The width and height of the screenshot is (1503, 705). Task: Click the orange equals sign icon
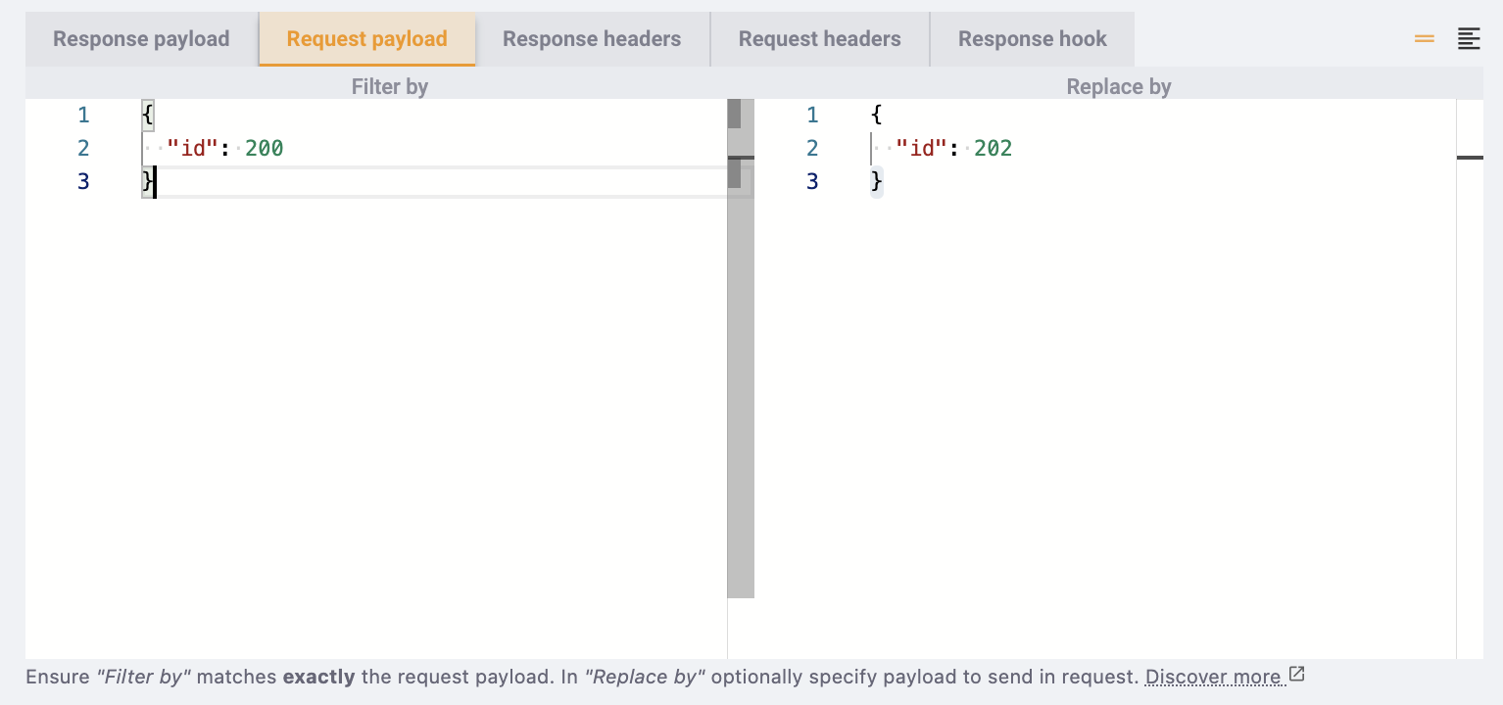click(x=1425, y=39)
